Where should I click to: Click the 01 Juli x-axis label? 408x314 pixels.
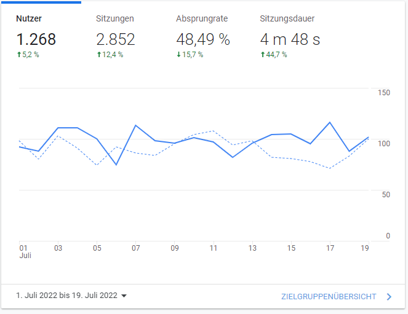[x=24, y=252]
